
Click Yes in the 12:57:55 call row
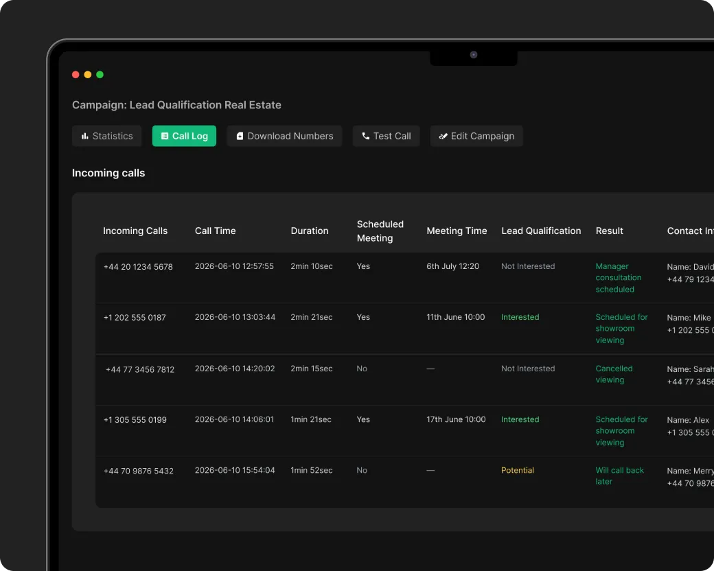click(x=363, y=266)
